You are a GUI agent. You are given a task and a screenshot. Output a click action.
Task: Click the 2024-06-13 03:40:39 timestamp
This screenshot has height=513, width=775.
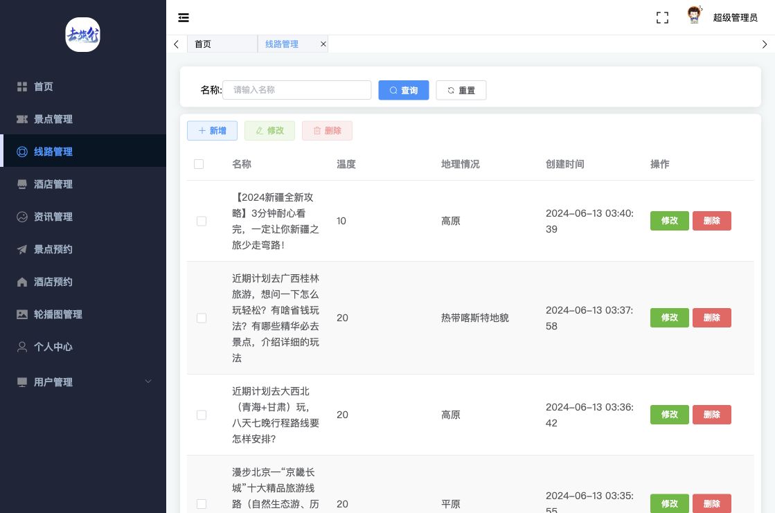589,221
